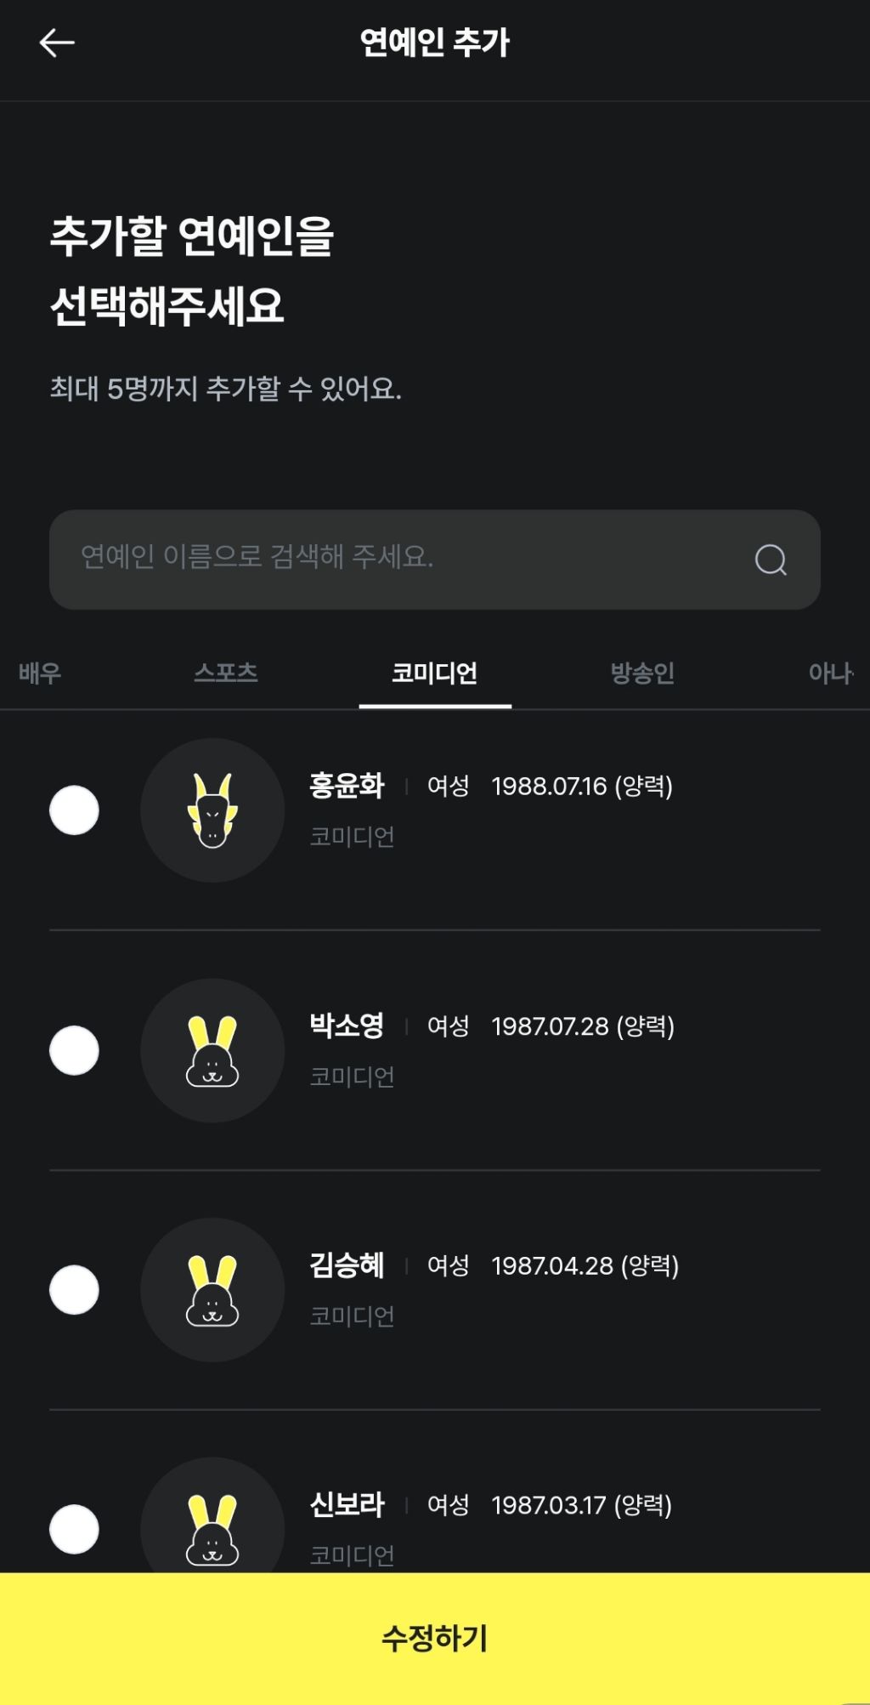Viewport: 870px width, 1705px height.
Task: Click the search magnifier icon
Action: [771, 560]
